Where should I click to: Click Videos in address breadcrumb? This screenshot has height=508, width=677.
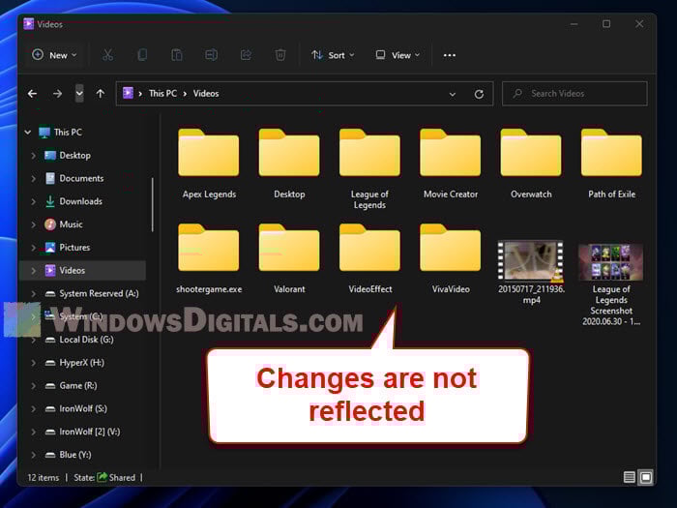(206, 93)
